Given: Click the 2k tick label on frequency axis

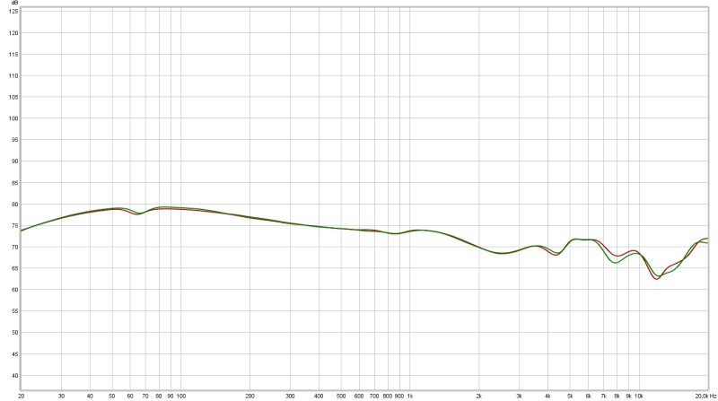Looking at the screenshot, I should [x=478, y=395].
